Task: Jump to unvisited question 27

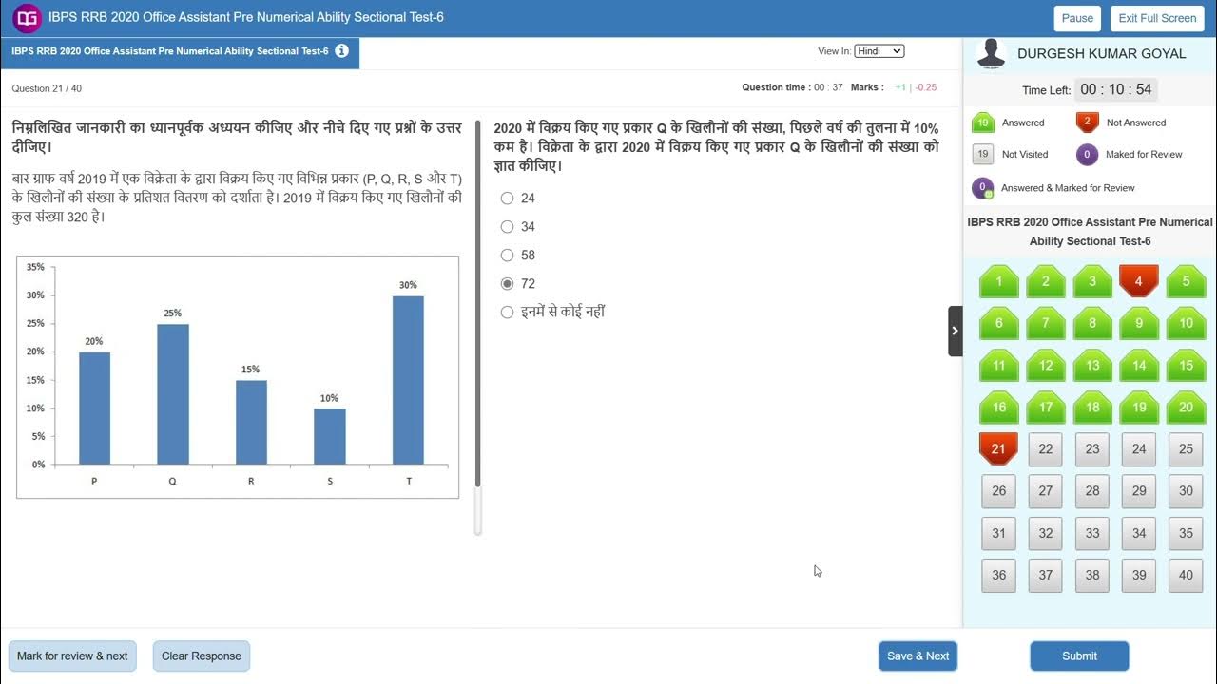Action: [x=1046, y=491]
